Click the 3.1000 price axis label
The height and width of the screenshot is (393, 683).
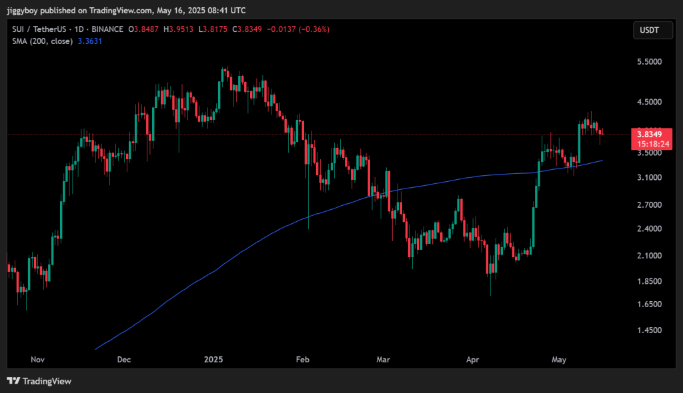click(x=649, y=178)
